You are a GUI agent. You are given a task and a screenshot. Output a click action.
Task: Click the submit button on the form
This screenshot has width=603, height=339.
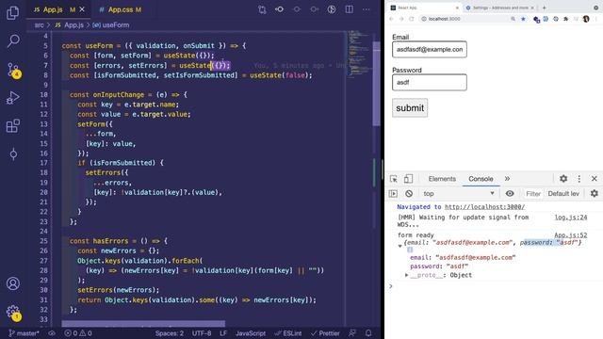410,108
